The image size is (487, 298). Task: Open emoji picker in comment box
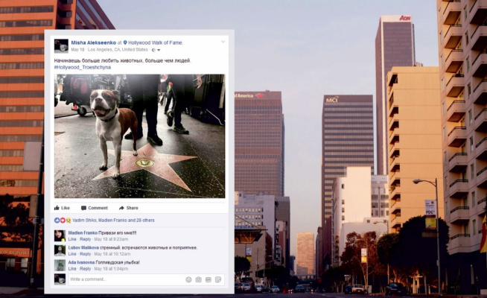tap(189, 279)
